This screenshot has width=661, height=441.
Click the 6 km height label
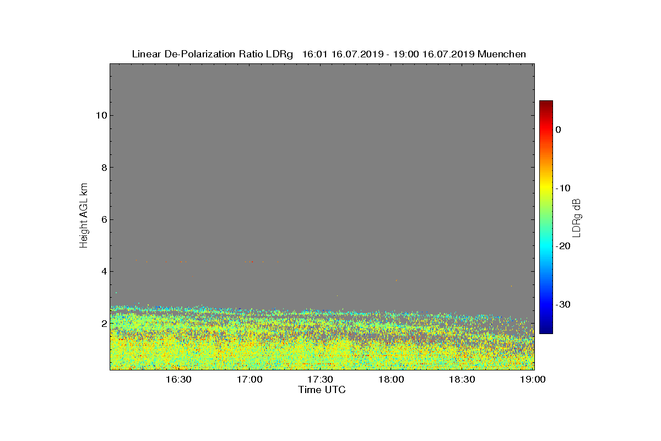click(103, 219)
